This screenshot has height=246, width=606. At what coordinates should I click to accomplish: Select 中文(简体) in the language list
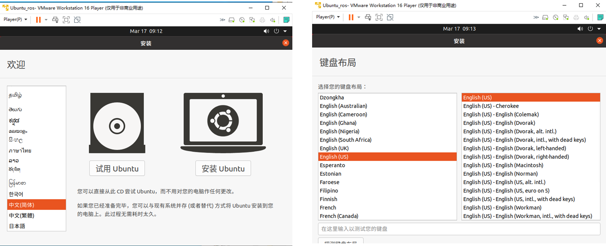36,205
